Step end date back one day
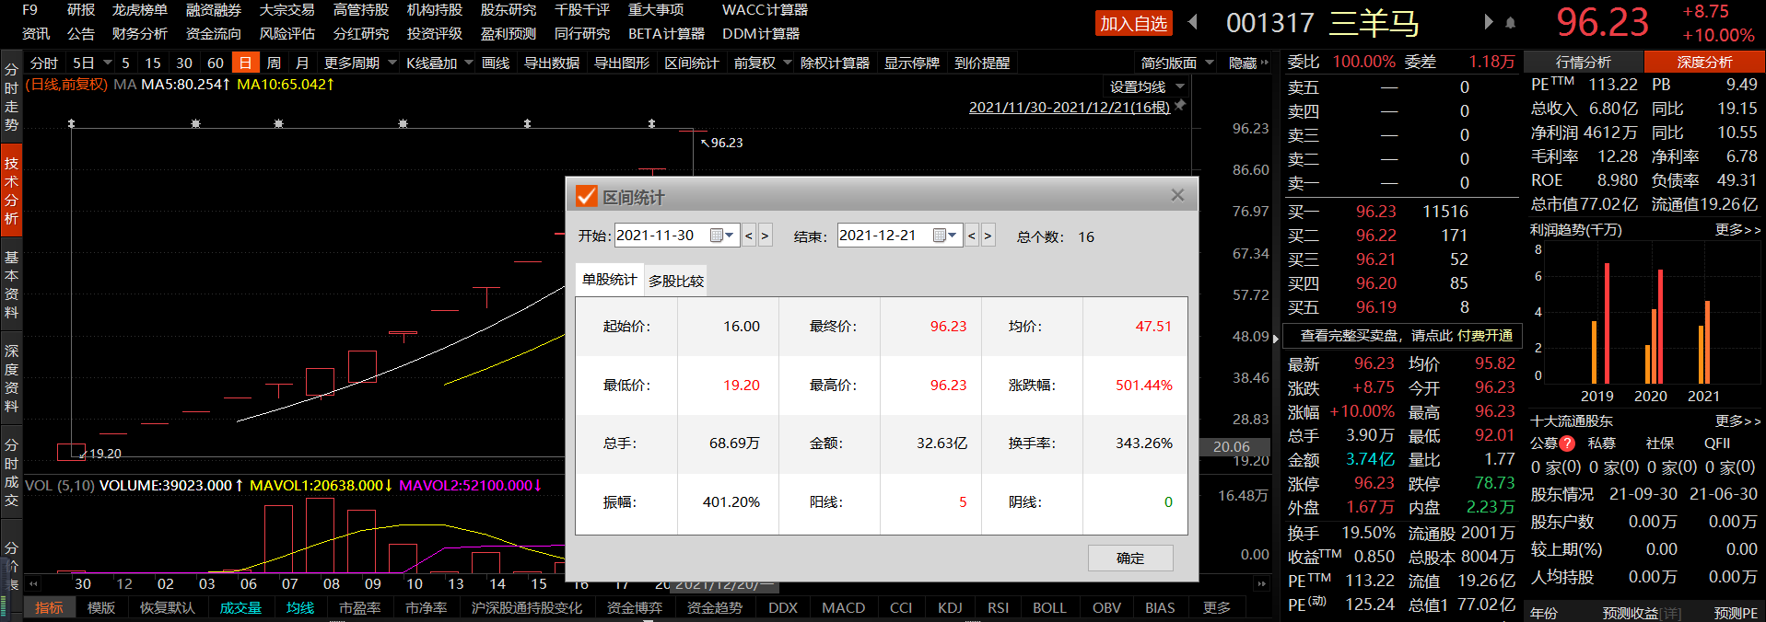Viewport: 1766px width, 622px height. tap(971, 236)
